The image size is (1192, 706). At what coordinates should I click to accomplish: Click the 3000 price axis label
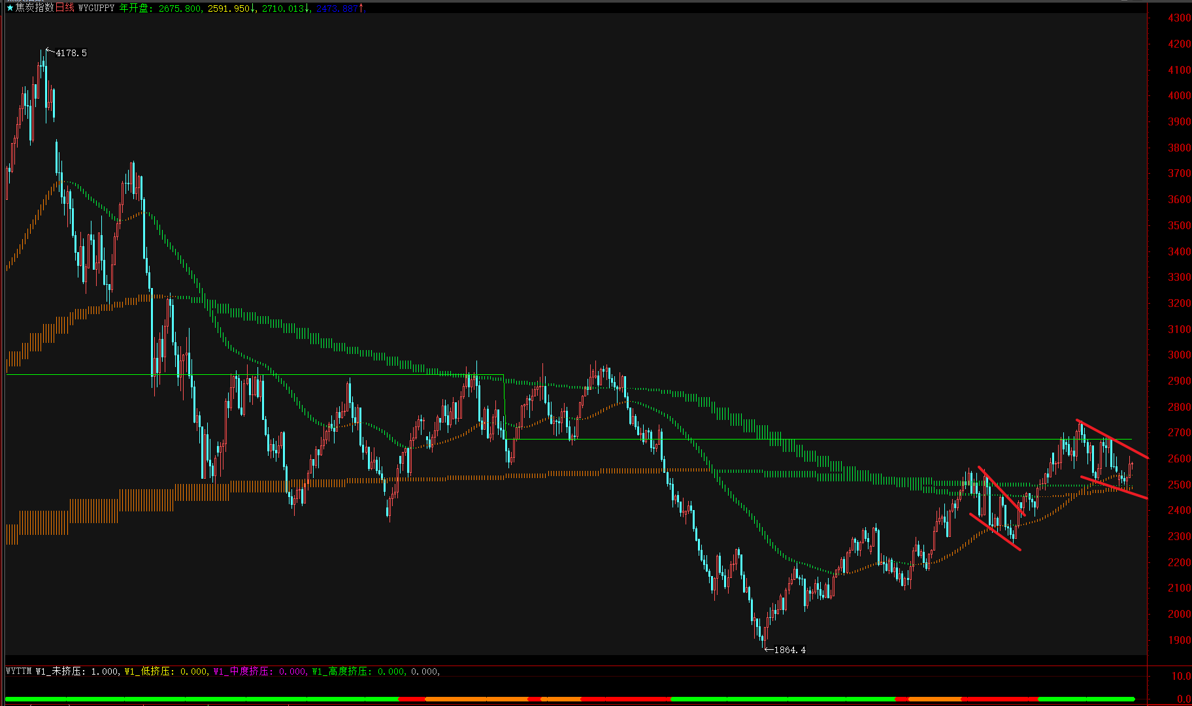point(1179,355)
